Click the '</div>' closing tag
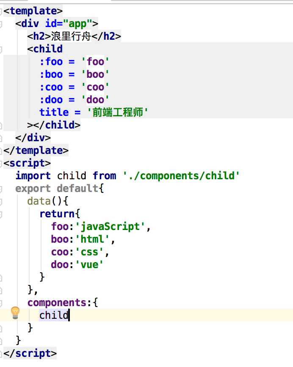The height and width of the screenshot is (367, 293). pyautogui.click(x=33, y=138)
